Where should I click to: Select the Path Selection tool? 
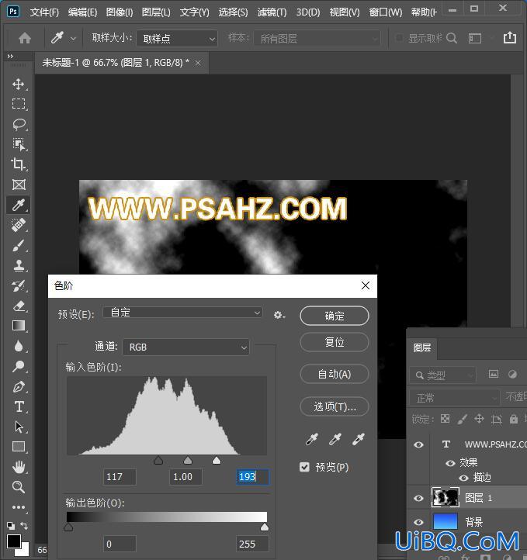tap(18, 427)
